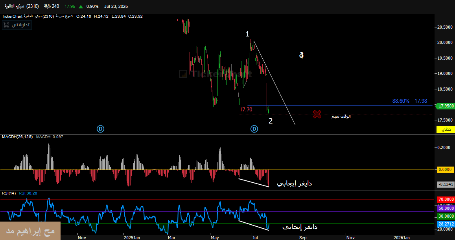Click the red 70.0000 RSI level tag

(446, 200)
